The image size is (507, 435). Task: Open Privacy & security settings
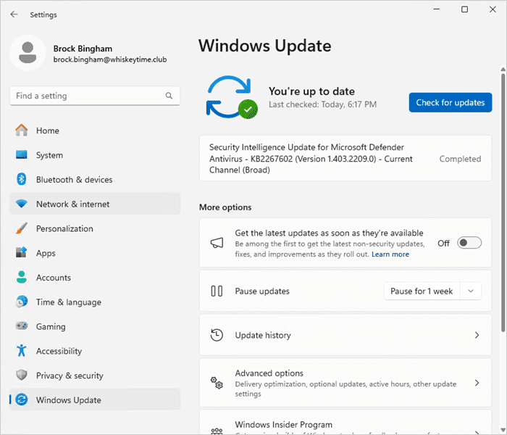pos(95,376)
